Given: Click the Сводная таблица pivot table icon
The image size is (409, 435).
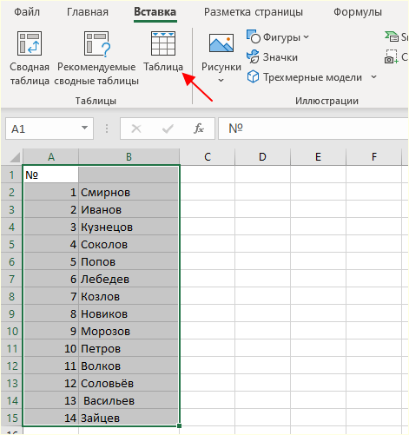Looking at the screenshot, I should pos(30,43).
